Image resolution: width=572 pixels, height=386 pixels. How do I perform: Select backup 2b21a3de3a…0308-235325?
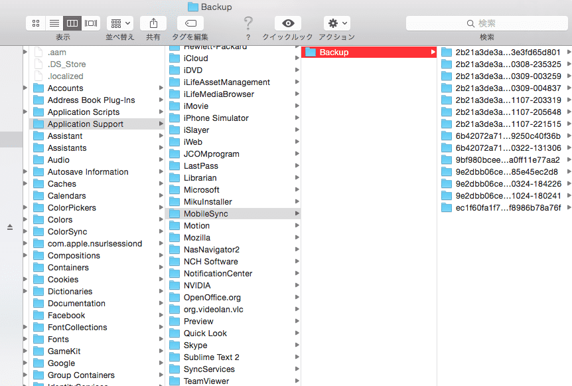505,64
